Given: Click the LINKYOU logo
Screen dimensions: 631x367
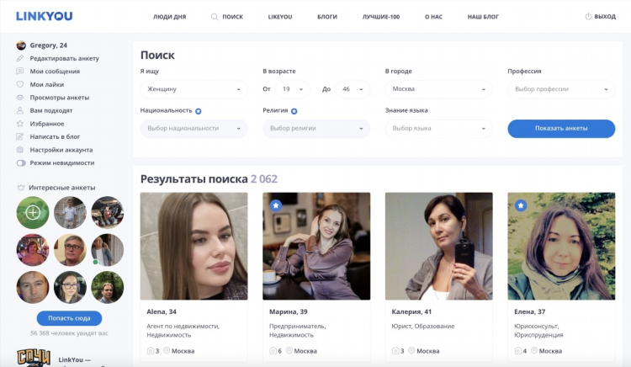Looking at the screenshot, I should [x=45, y=16].
